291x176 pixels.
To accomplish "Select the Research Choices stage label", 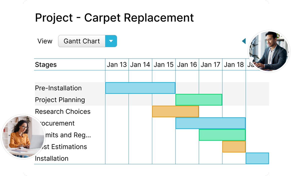I will coord(63,112).
